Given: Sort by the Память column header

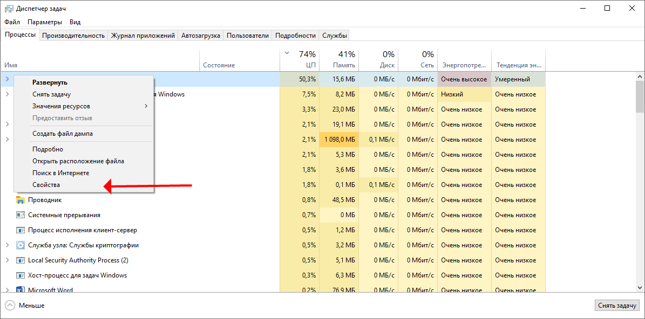Looking at the screenshot, I should tap(338, 60).
